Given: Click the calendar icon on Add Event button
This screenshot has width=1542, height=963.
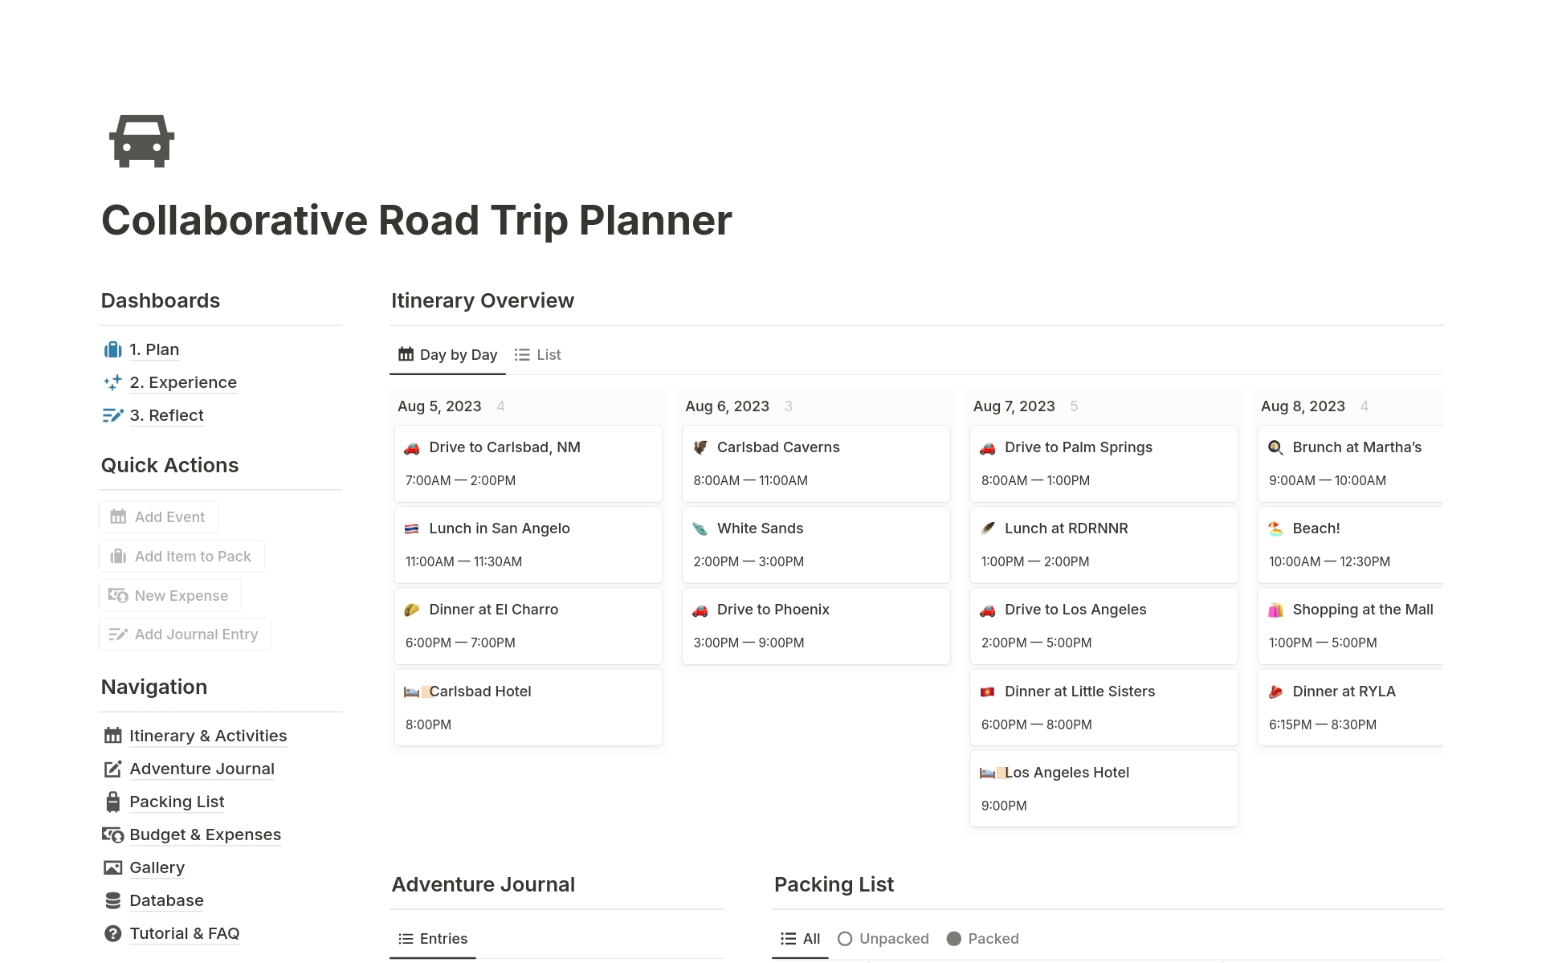Looking at the screenshot, I should pos(117,516).
